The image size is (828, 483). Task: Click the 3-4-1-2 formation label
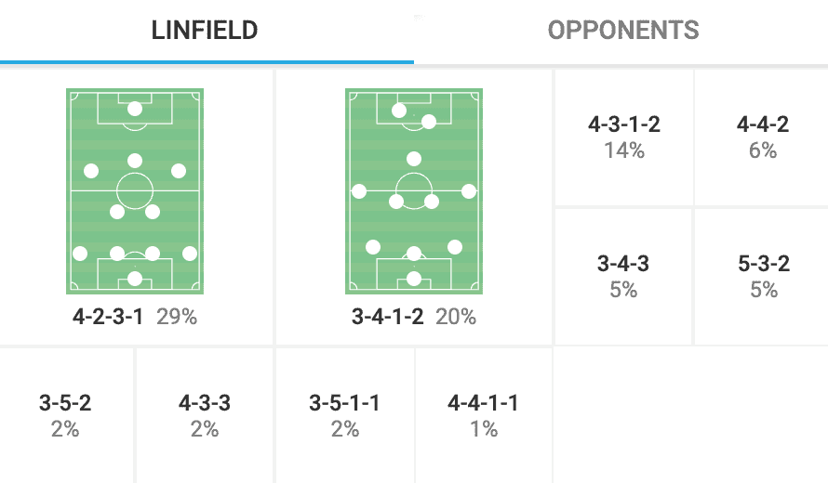point(387,317)
